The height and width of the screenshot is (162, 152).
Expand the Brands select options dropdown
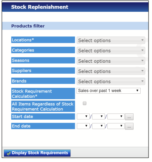(111, 81)
